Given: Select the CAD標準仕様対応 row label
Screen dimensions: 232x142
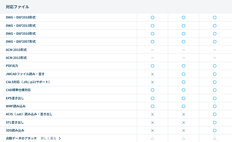Looking at the screenshot, I should pyautogui.click(x=18, y=90).
